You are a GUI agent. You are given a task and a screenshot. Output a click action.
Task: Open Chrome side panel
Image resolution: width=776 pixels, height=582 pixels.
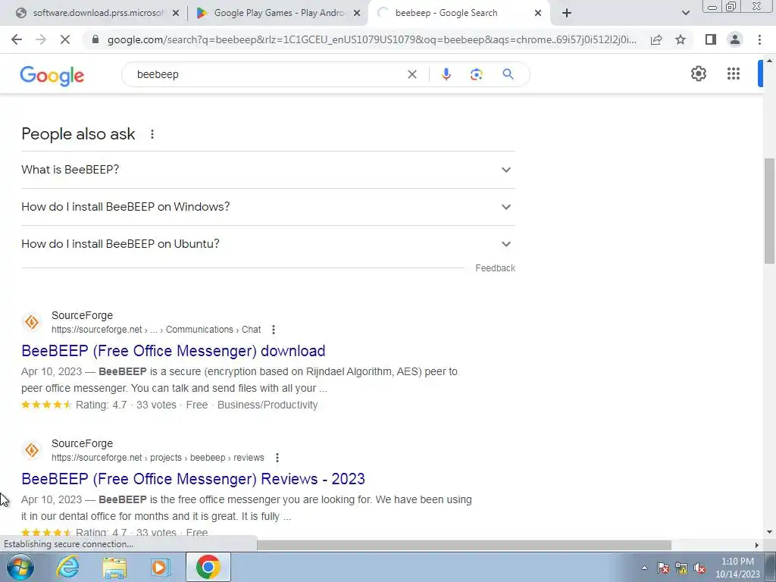(711, 39)
